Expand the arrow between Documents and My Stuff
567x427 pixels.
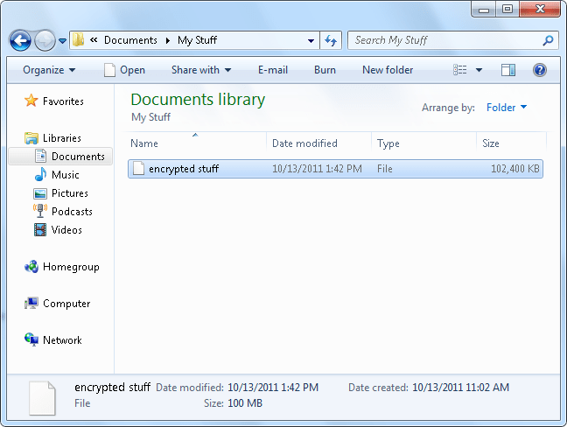pos(167,40)
